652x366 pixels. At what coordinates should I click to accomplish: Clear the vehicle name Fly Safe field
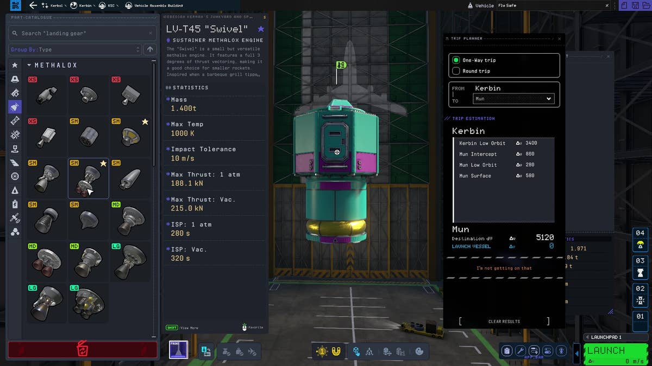(x=607, y=5)
